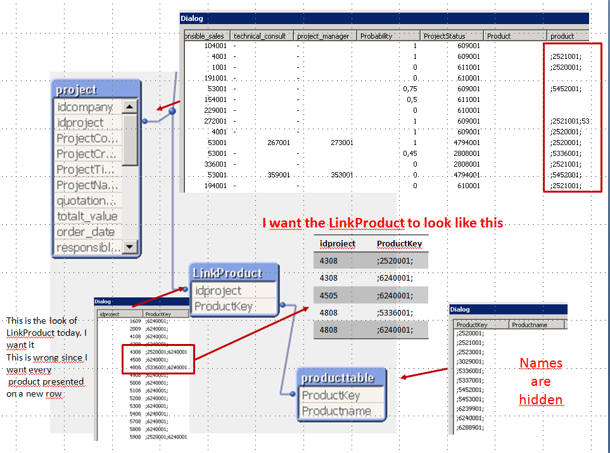
Task: Select the ProductKey field in producttable
Action: pos(342,395)
